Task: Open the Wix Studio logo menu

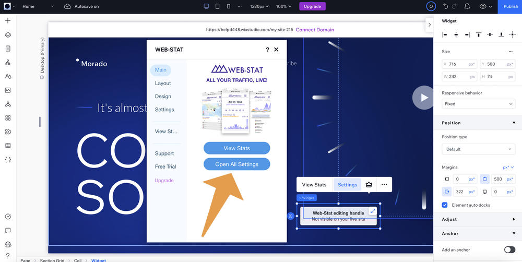Action: (9, 6)
